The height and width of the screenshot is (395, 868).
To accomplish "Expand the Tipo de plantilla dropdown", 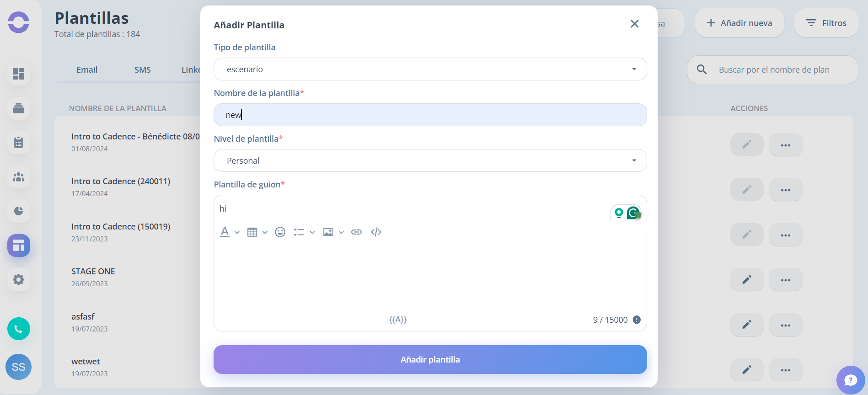I will [430, 69].
